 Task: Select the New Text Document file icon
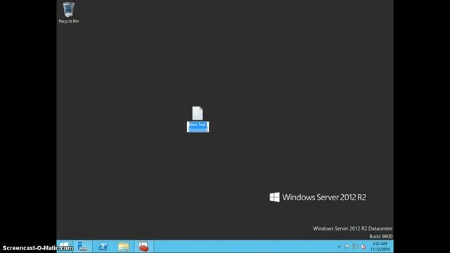(198, 113)
